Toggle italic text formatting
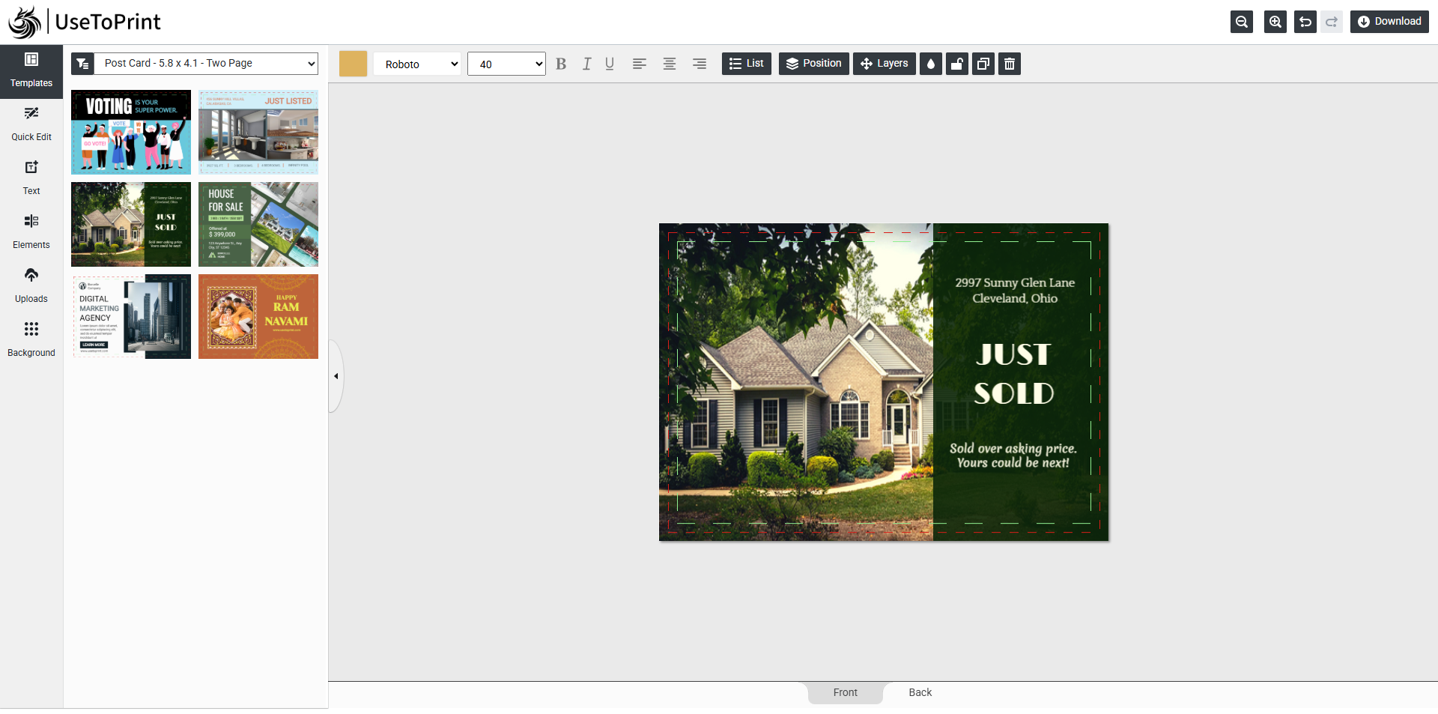This screenshot has height=714, width=1438. pos(586,64)
